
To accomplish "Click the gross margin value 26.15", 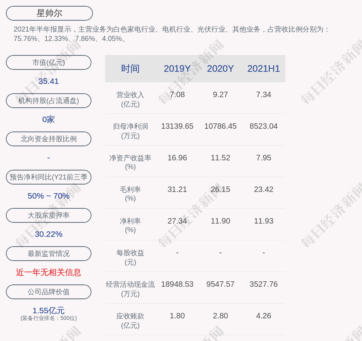I will tap(220, 190).
